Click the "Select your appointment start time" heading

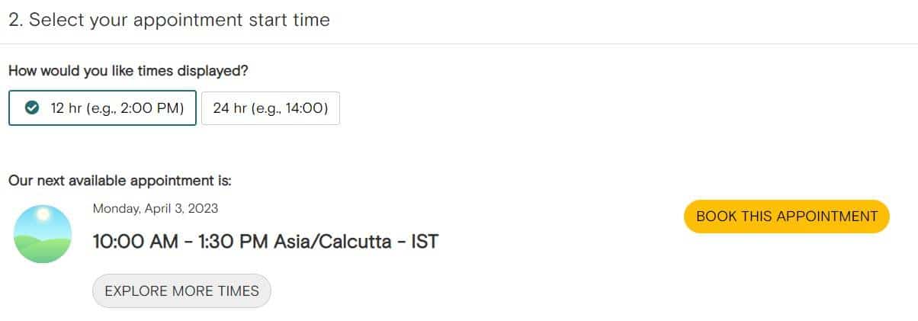pos(179,21)
